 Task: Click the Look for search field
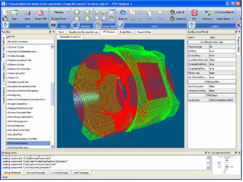[x=30, y=41]
